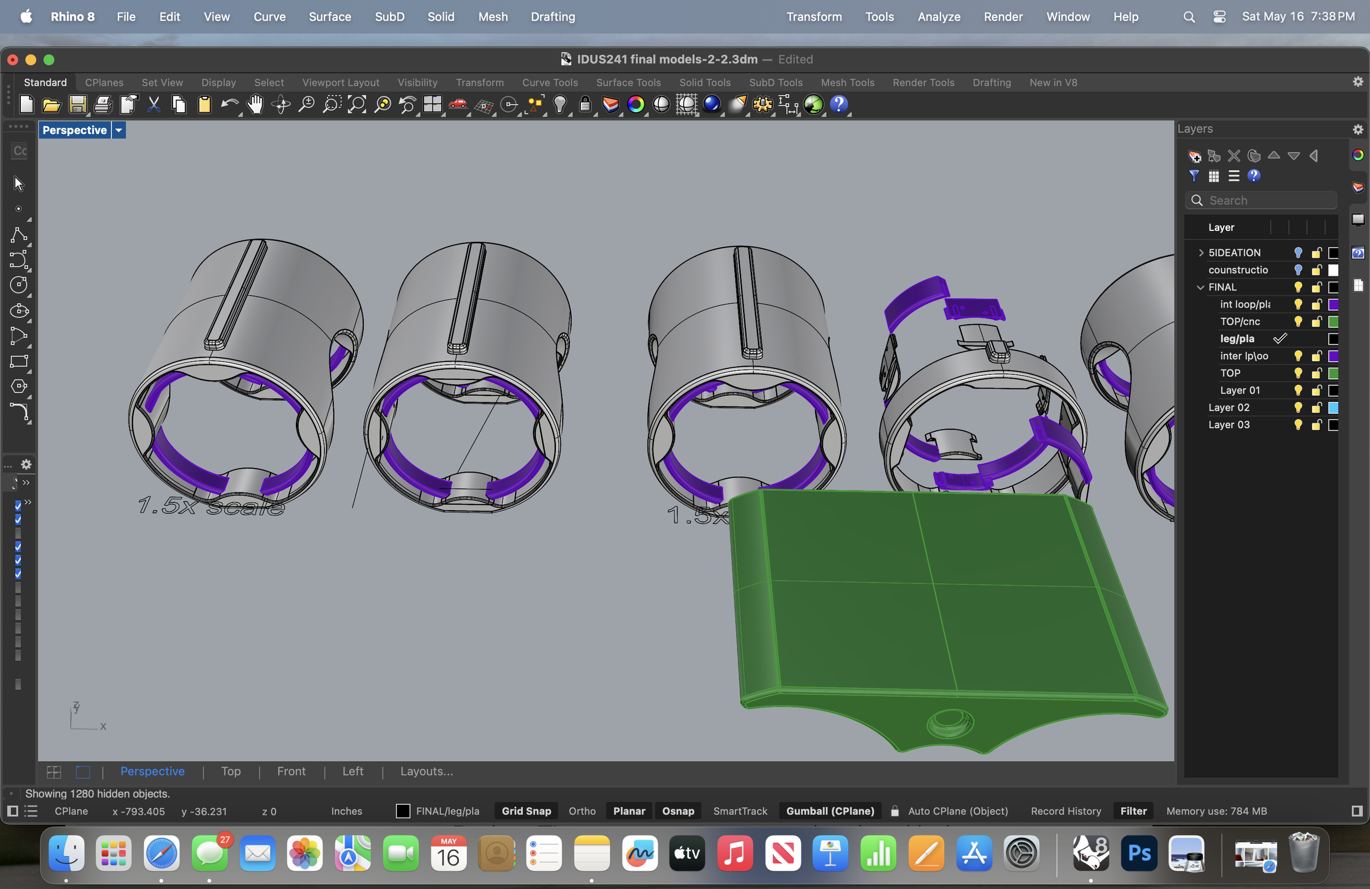Toggle visibility bulb of FINAL layer
The width and height of the screenshot is (1370, 889).
pyautogui.click(x=1298, y=287)
